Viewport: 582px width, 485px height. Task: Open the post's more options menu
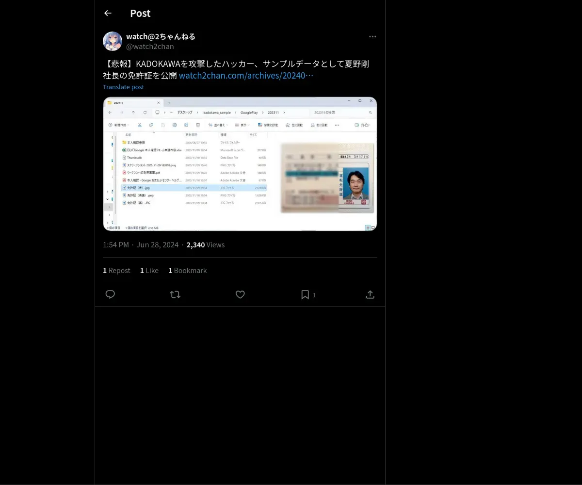pyautogui.click(x=372, y=36)
